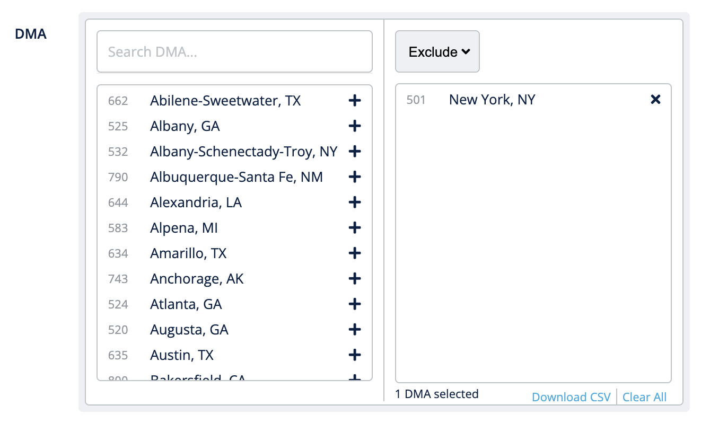This screenshot has width=701, height=423.
Task: Add Alpena, MI with the plus icon
Action: pyautogui.click(x=355, y=228)
